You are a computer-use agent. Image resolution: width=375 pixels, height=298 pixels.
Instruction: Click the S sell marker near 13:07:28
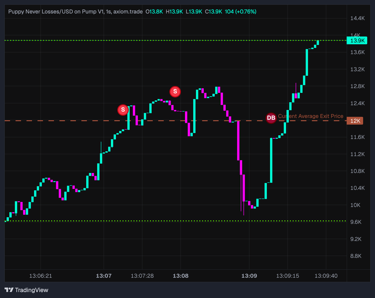[x=123, y=110]
